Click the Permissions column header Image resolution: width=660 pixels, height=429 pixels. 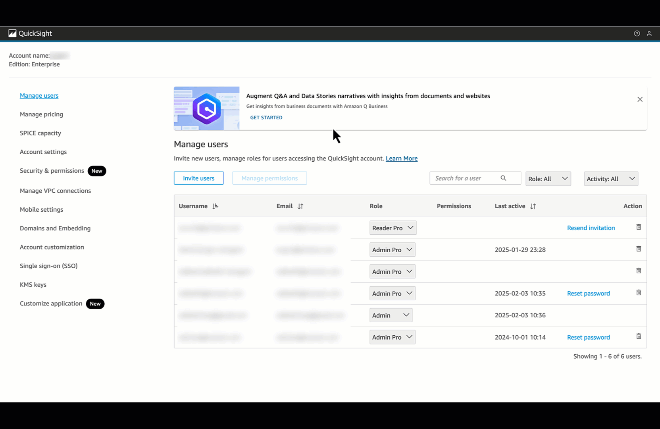[x=454, y=206]
